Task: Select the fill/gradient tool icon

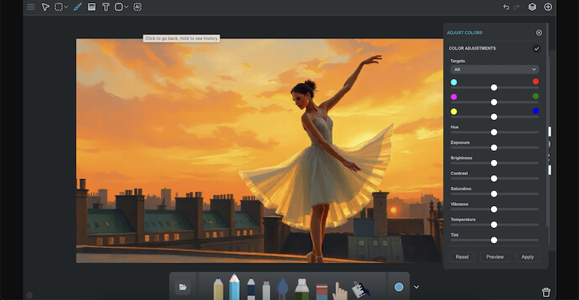Action: pyautogui.click(x=92, y=7)
